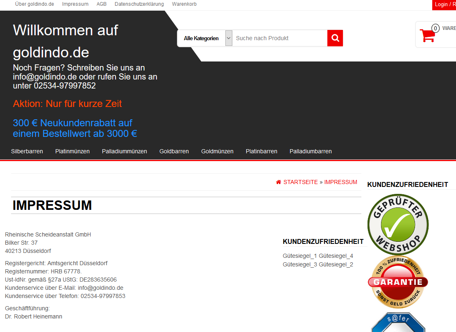
Task: Open 'Über goldindo.de' in top menu
Action: 34,4
